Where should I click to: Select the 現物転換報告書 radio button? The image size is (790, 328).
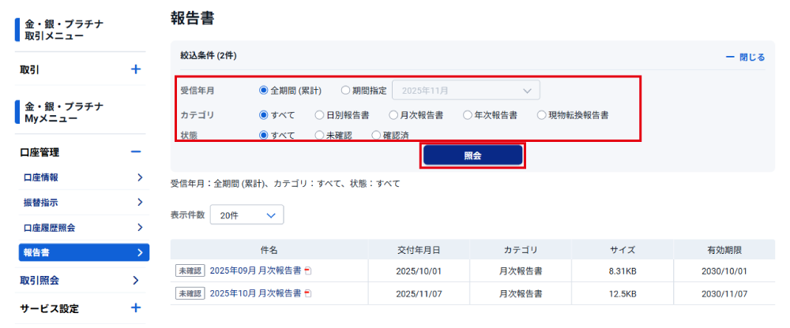(541, 114)
